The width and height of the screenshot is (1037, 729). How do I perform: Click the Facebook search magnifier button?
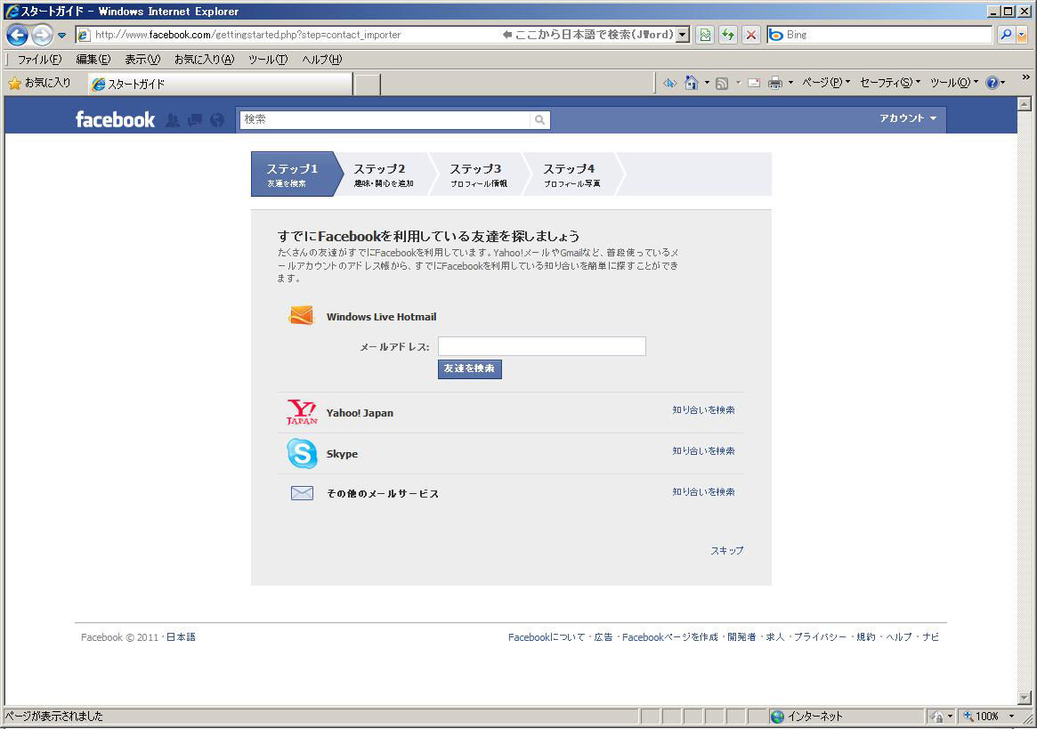point(539,120)
